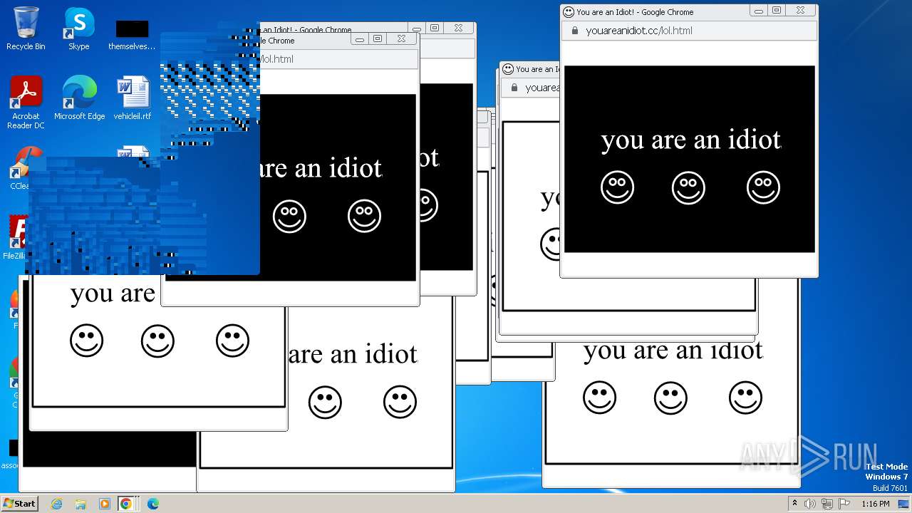Open Edge from the taskbar

pos(152,504)
